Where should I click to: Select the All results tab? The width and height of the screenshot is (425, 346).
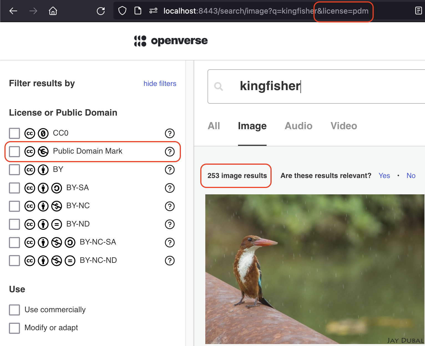click(214, 126)
